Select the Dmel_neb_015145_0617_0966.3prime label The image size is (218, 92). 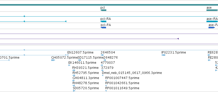[132, 73]
